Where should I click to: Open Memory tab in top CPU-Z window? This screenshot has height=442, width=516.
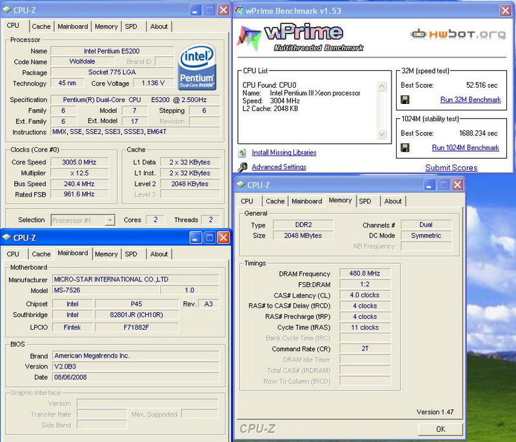click(106, 26)
